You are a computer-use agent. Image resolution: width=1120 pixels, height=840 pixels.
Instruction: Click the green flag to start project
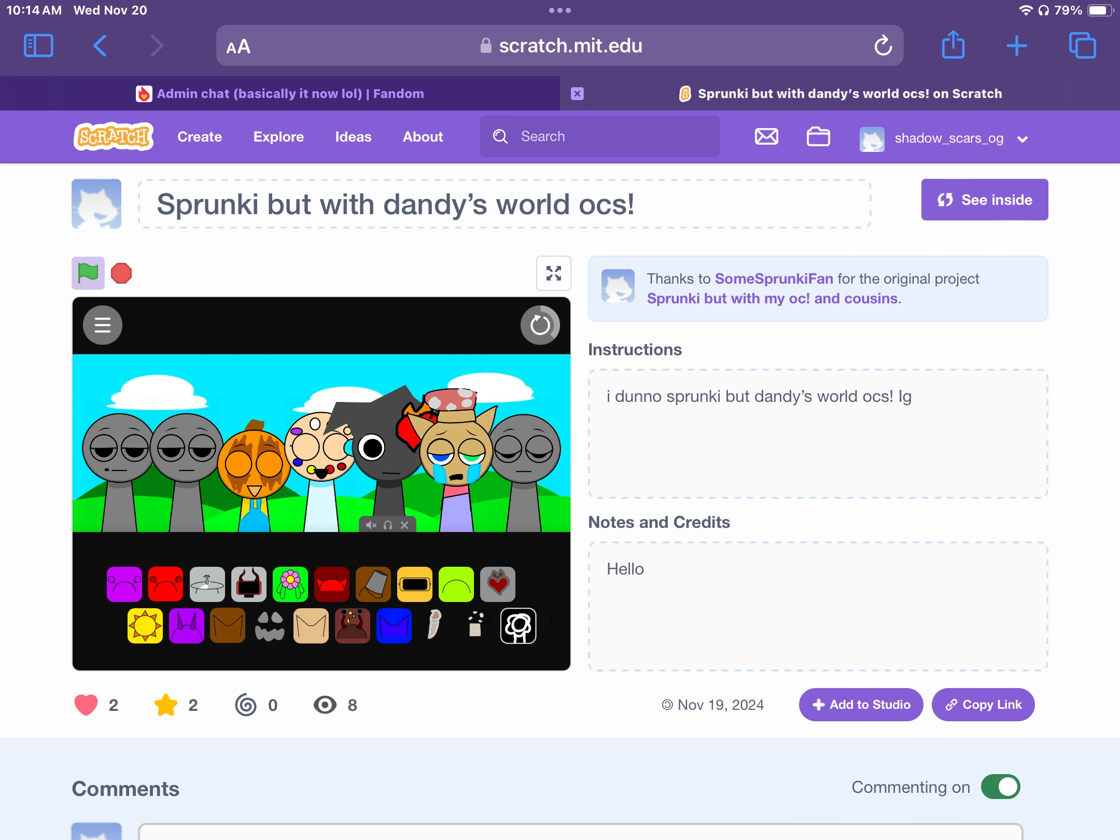pos(87,273)
